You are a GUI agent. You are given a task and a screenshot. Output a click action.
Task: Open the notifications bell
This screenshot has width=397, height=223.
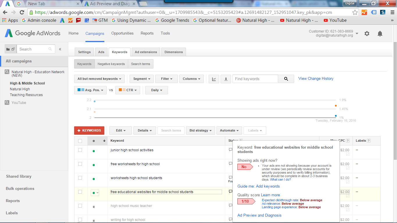coord(380,34)
